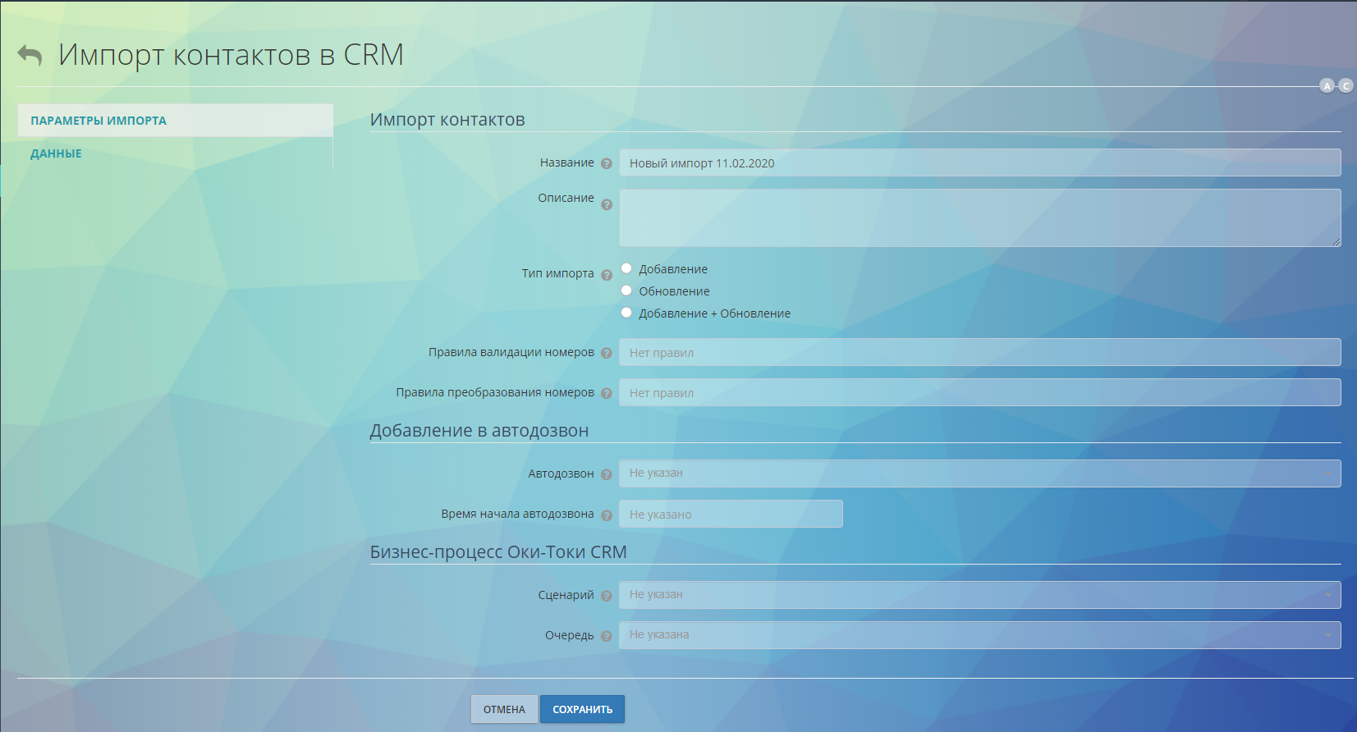Click the Импорт контактов section heading
The image size is (1357, 732).
447,120
